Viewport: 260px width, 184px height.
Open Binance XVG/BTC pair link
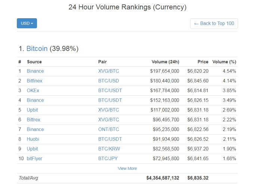click(109, 71)
